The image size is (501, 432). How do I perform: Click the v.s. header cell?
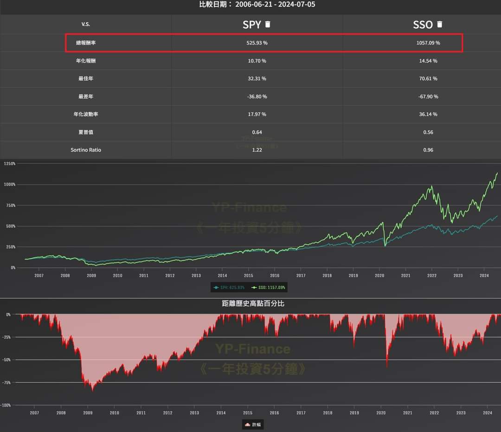pos(86,24)
